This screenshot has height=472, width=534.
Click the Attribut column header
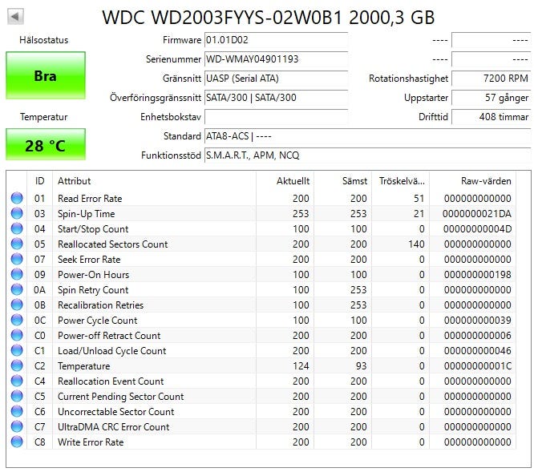154,180
